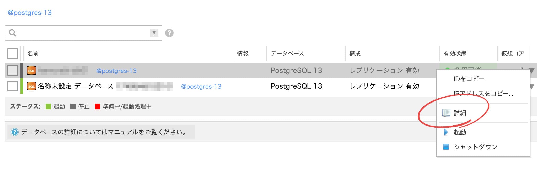Click the blue help icon beside manual note

pyautogui.click(x=15, y=132)
